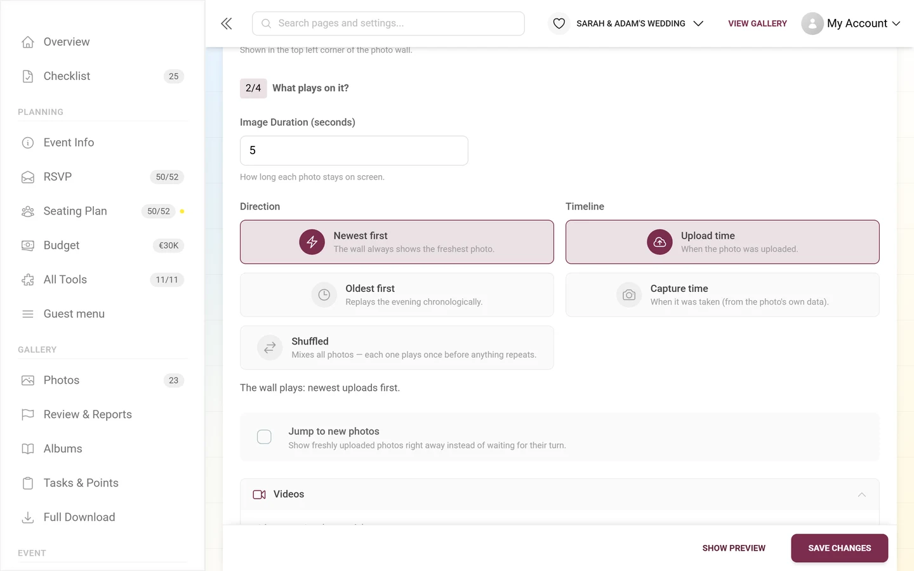Click the Review & Reports flag icon
Viewport: 914px width, 571px height.
coord(28,415)
